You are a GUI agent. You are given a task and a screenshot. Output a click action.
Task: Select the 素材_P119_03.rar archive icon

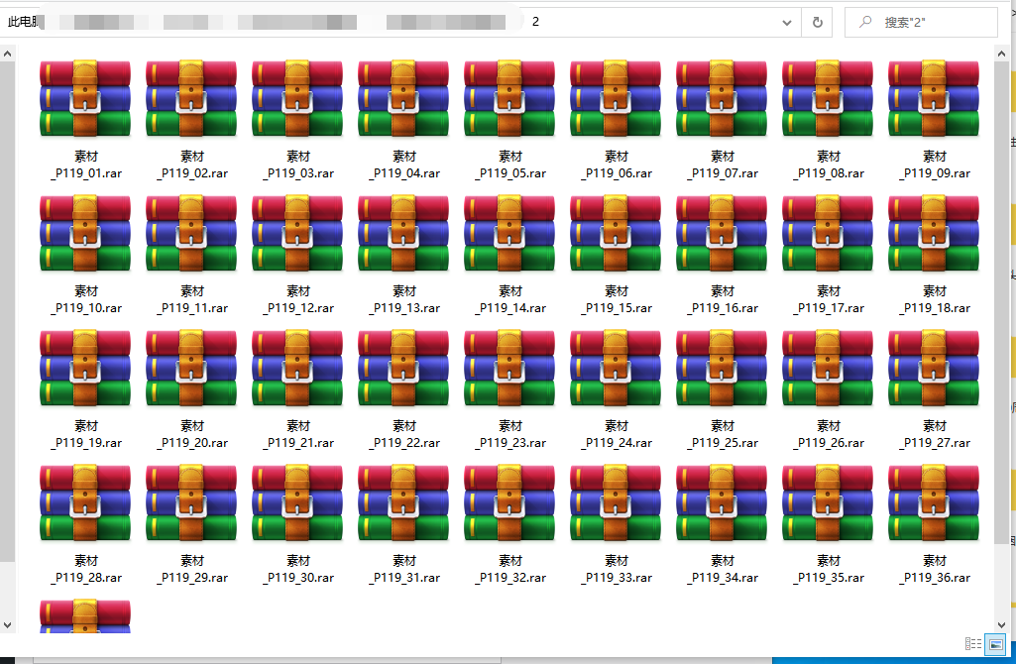(x=297, y=98)
